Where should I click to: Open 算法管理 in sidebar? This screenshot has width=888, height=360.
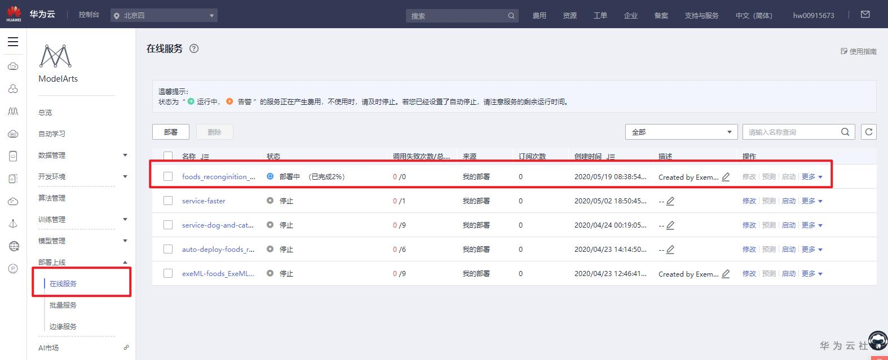point(52,198)
